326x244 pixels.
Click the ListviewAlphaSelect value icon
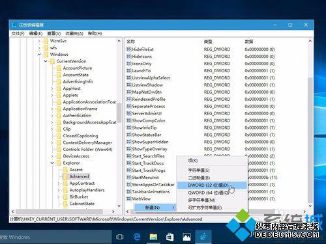click(129, 77)
